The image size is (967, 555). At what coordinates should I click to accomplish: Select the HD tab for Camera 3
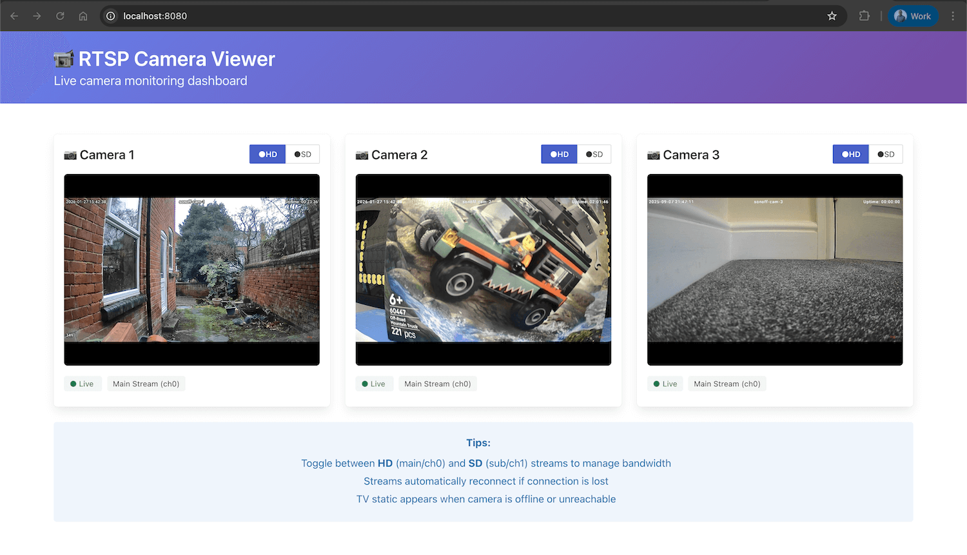(x=850, y=154)
